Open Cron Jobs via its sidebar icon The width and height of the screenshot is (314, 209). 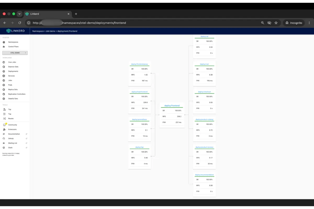(4, 62)
